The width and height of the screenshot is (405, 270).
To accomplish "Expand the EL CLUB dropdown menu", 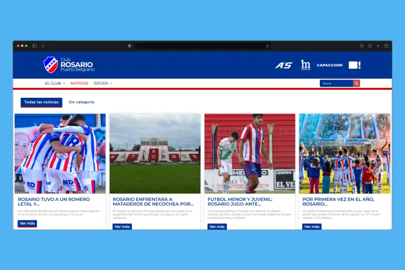I will (x=55, y=84).
